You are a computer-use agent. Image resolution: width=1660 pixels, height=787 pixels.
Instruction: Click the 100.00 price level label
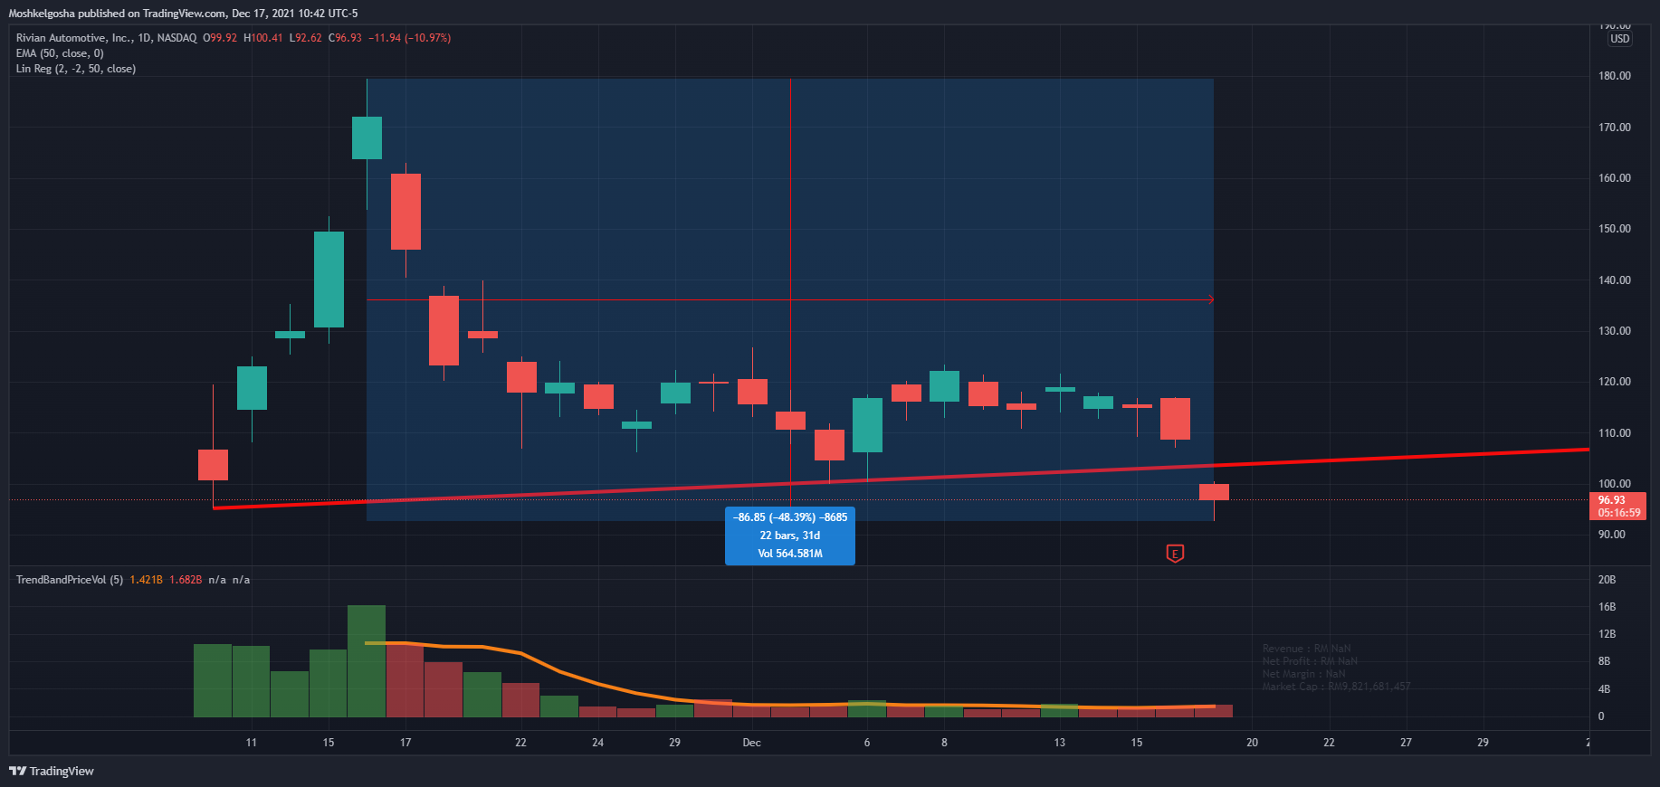click(1614, 484)
